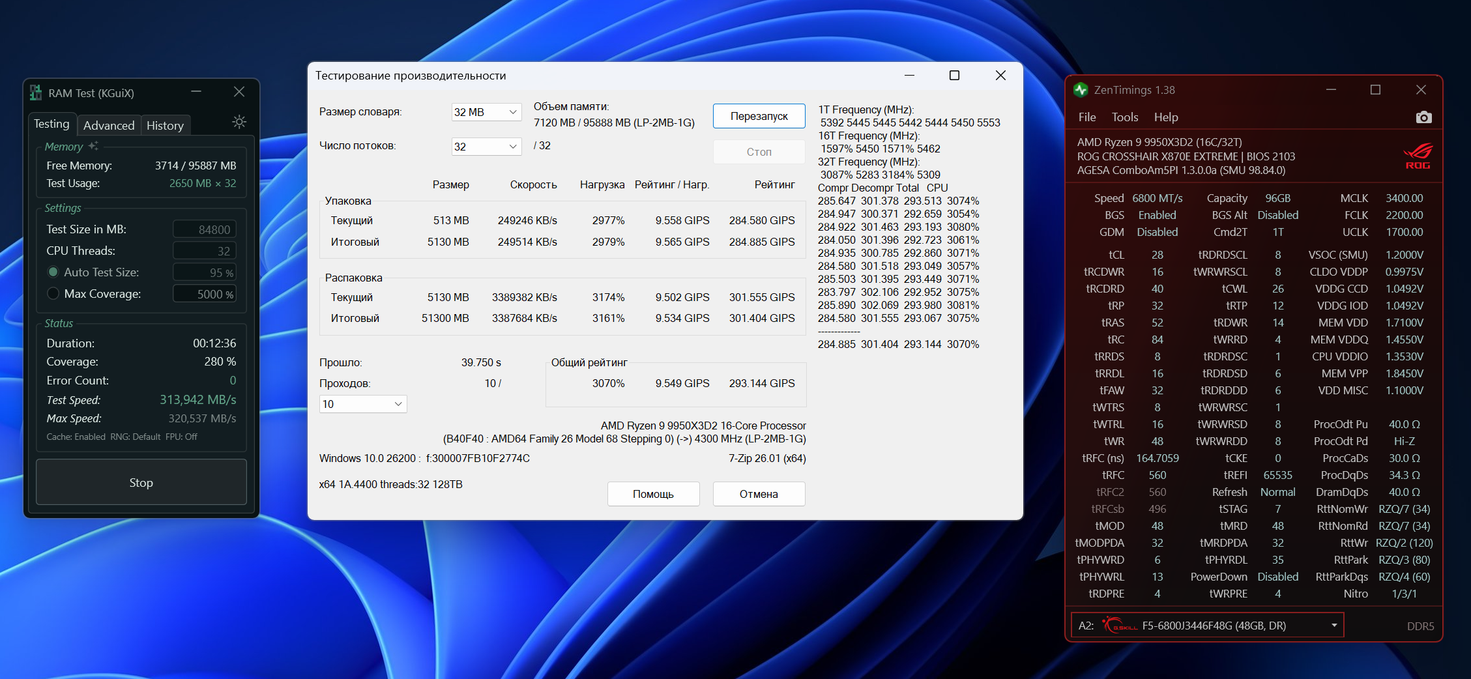Image resolution: width=1471 pixels, height=679 pixels.
Task: Switch to the Testing tab in RAM Test
Action: tap(51, 124)
